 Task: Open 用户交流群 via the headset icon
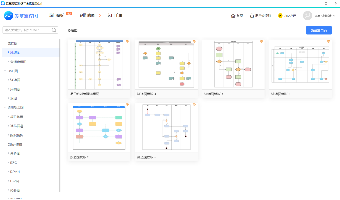click(252, 15)
